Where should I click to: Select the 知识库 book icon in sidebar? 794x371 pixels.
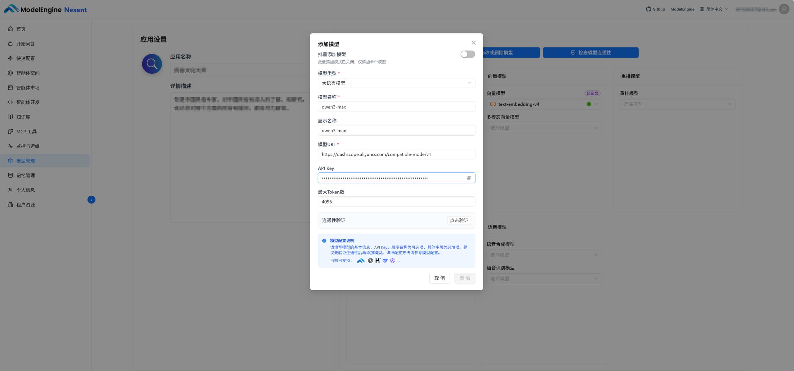(x=11, y=117)
